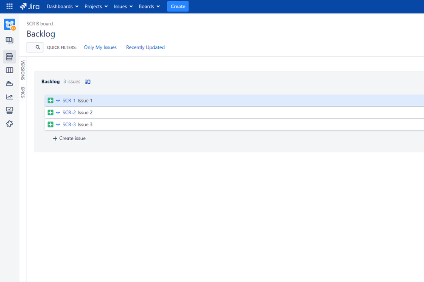Select the 'Issue 1' summary text
Viewport: 424px width, 282px height.
click(x=85, y=100)
